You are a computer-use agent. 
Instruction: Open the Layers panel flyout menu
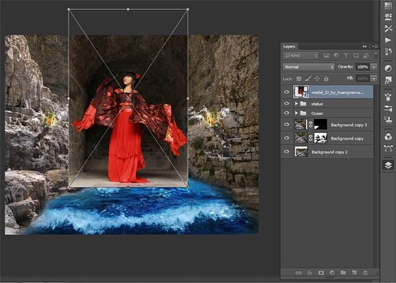pos(375,46)
